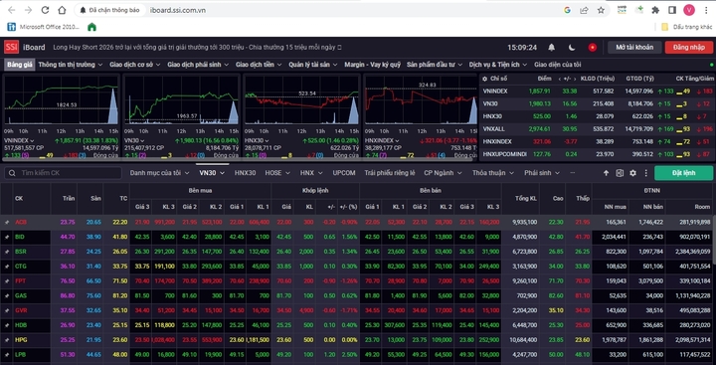Click next arrow beside +/- index column

[575, 79]
